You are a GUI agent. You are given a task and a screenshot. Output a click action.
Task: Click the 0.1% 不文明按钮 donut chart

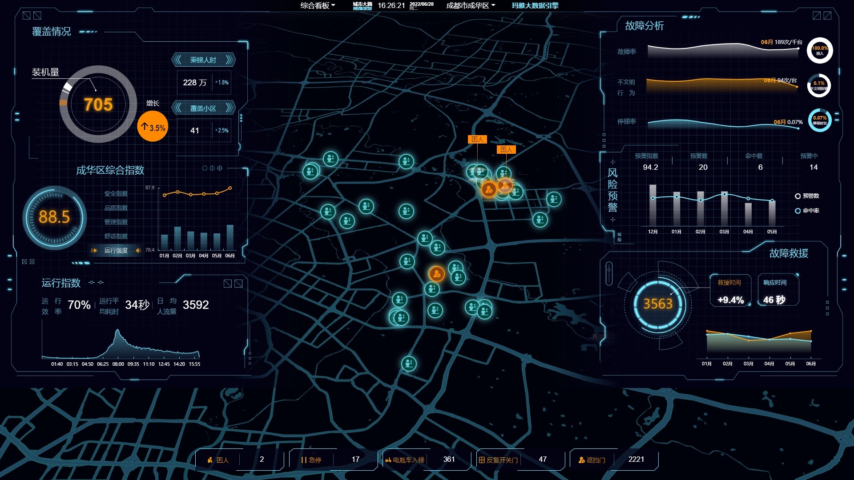[x=819, y=85]
